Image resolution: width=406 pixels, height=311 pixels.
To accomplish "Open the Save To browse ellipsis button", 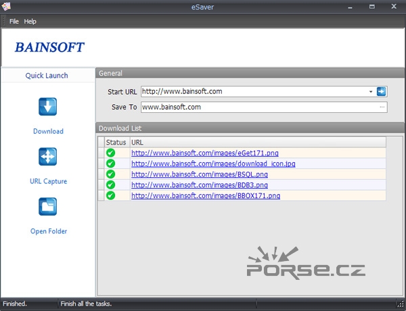I will click(382, 107).
